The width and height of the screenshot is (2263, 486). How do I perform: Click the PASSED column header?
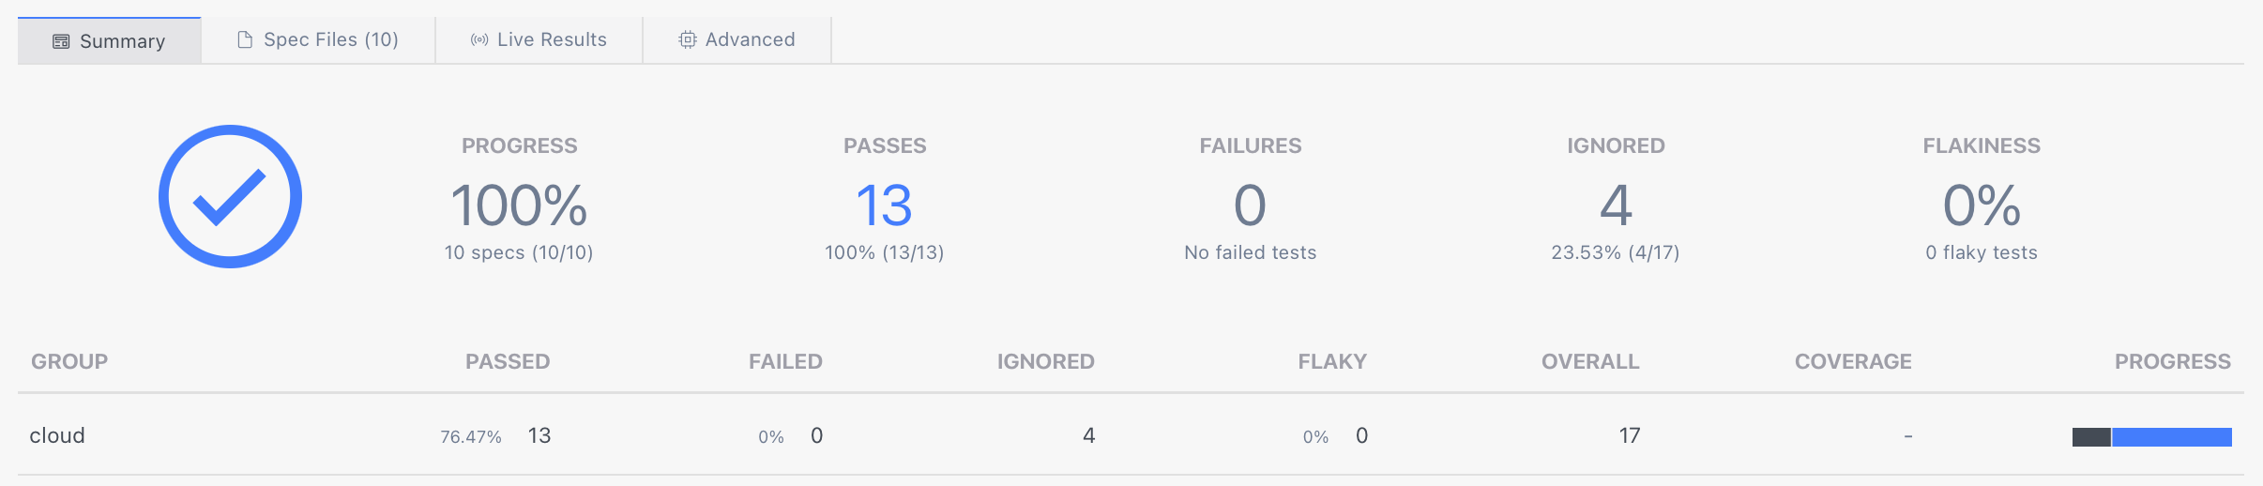coord(508,361)
